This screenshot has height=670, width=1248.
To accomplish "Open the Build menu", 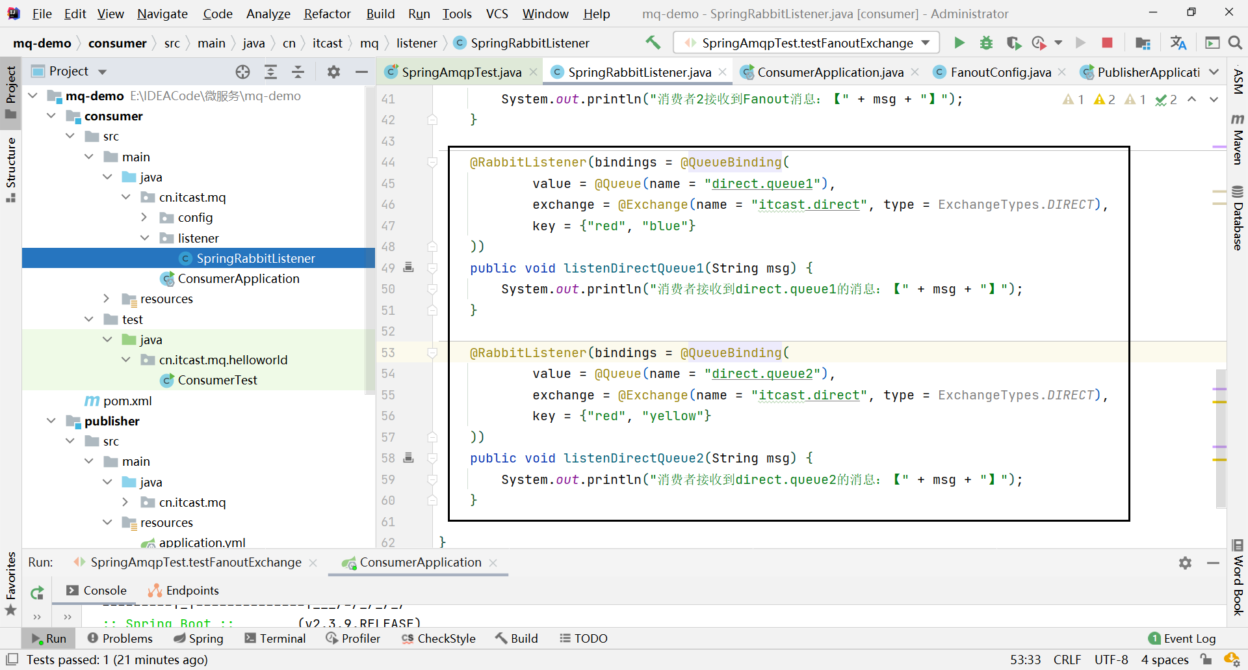I will 380,14.
